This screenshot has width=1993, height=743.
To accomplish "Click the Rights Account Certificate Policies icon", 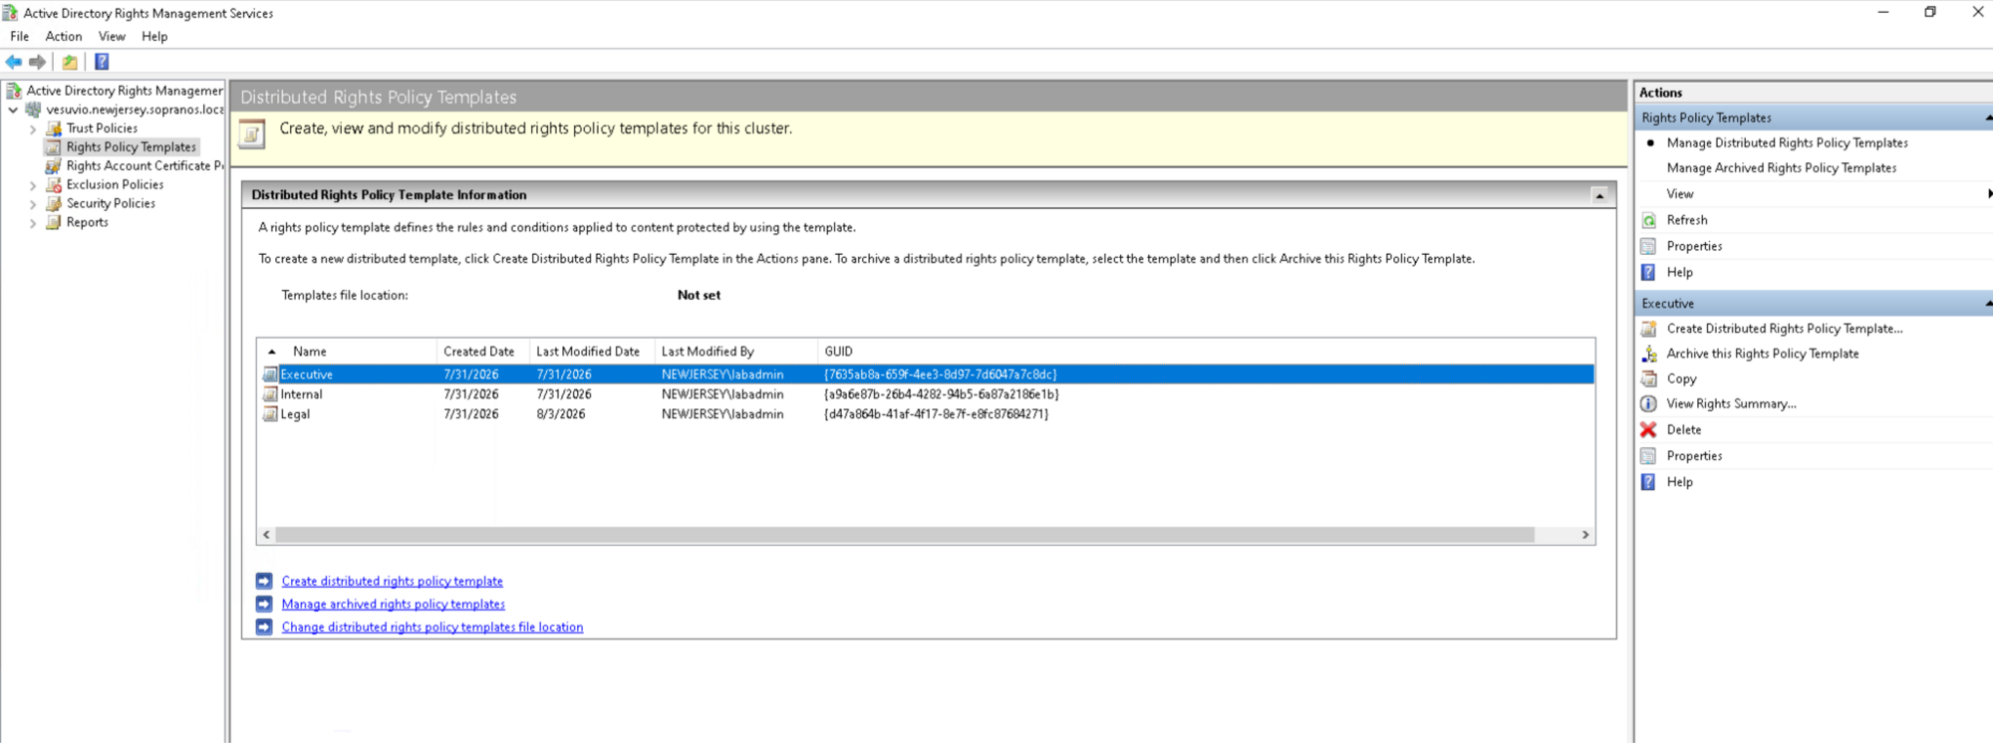I will pyautogui.click(x=54, y=166).
